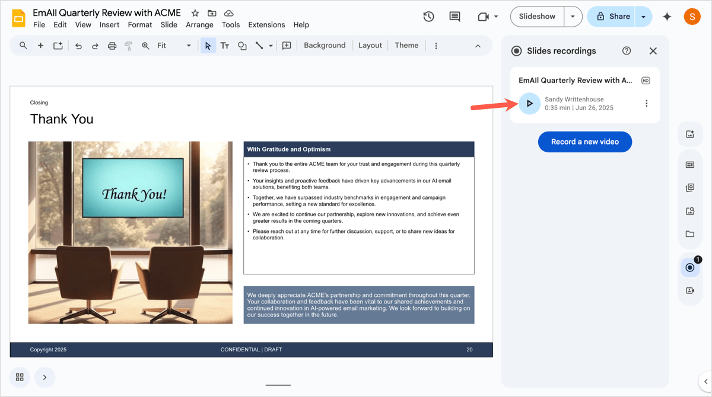The width and height of the screenshot is (712, 397).
Task: Click the Layout button
Action: (x=370, y=46)
